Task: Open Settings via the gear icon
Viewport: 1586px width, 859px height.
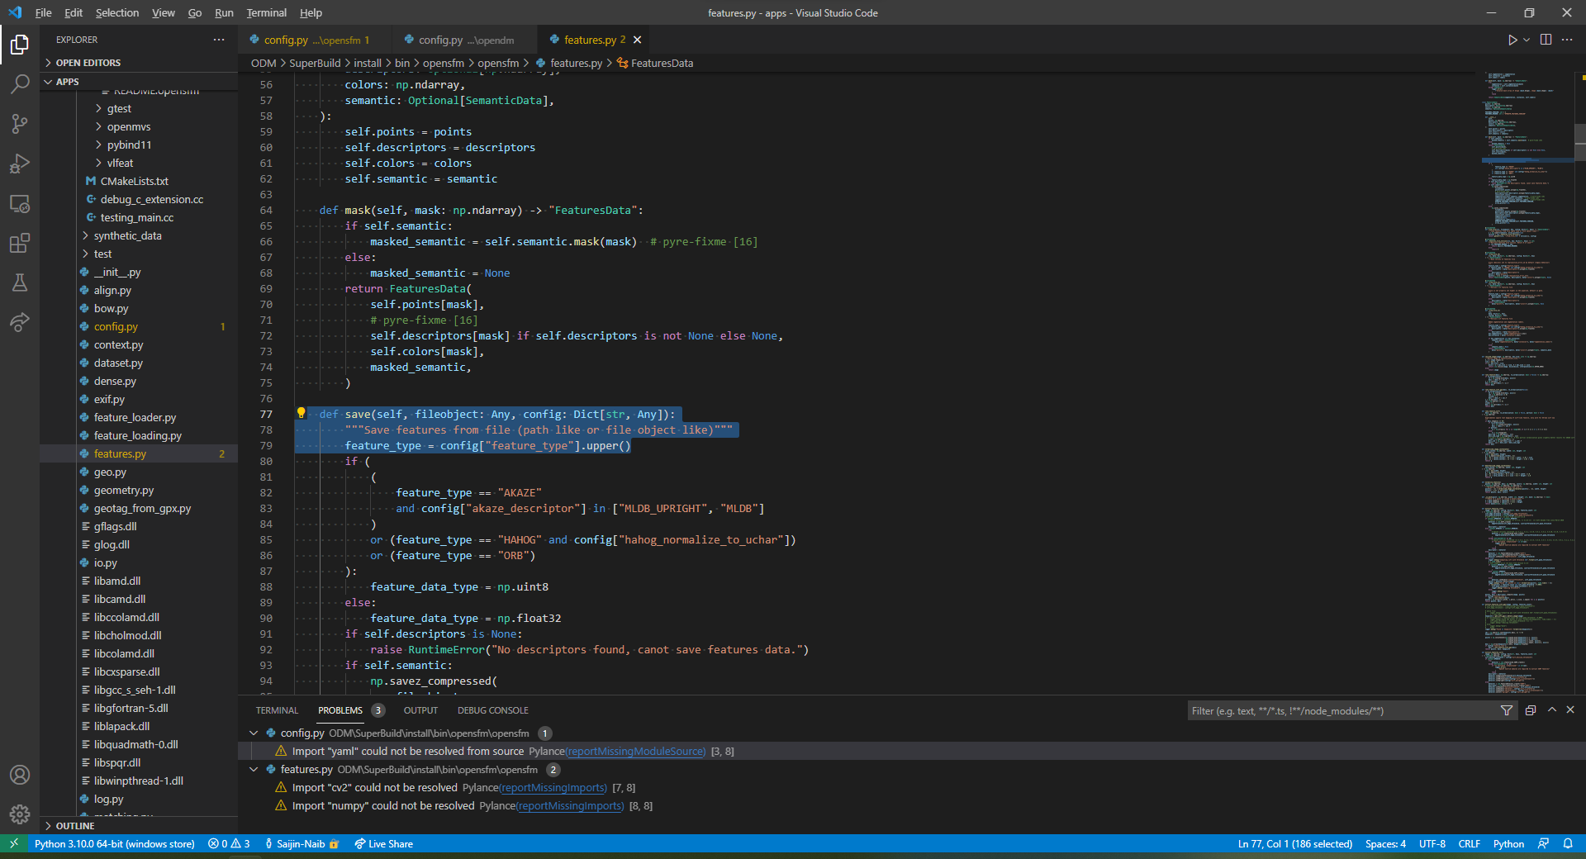Action: click(20, 814)
